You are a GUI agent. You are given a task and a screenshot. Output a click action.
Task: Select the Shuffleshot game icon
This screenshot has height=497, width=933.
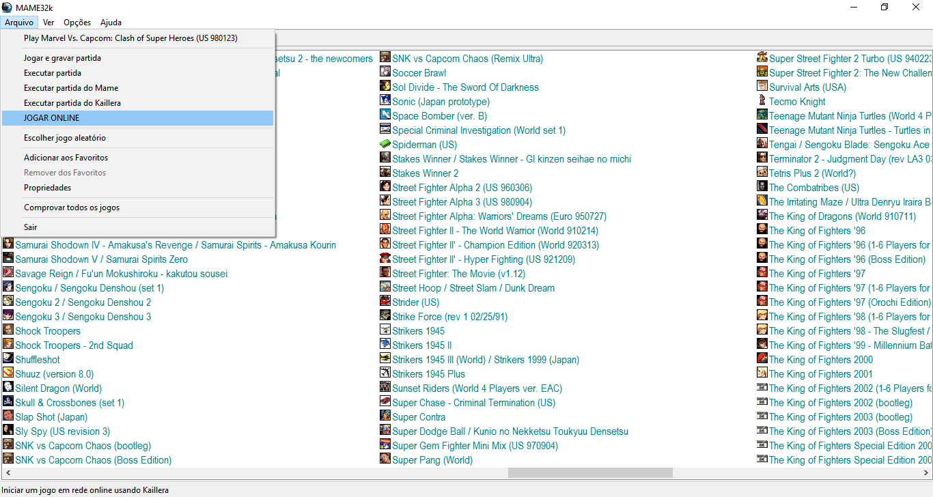(8, 359)
